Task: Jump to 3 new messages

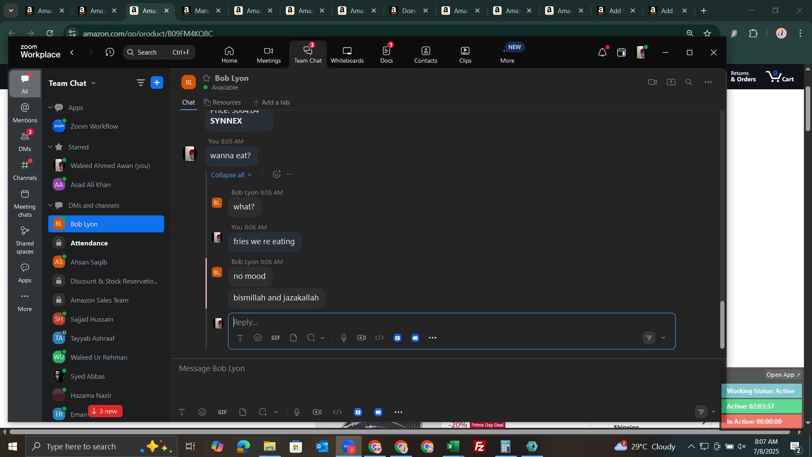Action: [105, 411]
